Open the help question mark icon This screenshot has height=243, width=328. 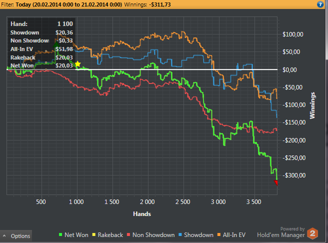(x=320, y=4)
